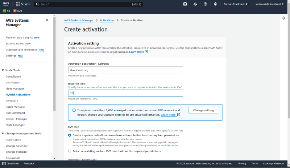Image resolution: width=290 pixels, height=168 pixels.
Task: Collapse the Change Management Tools section
Action: coord(3,133)
